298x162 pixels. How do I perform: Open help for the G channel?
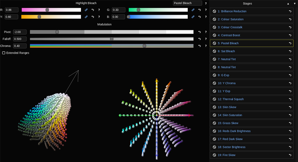206,10
